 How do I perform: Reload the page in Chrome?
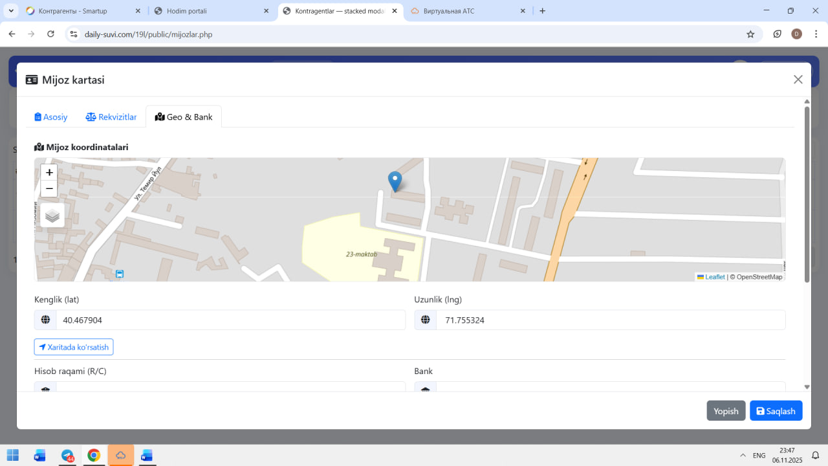[50, 34]
